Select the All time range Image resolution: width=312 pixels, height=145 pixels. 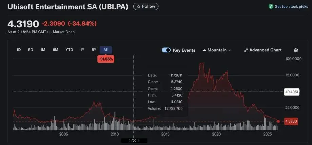point(106,50)
